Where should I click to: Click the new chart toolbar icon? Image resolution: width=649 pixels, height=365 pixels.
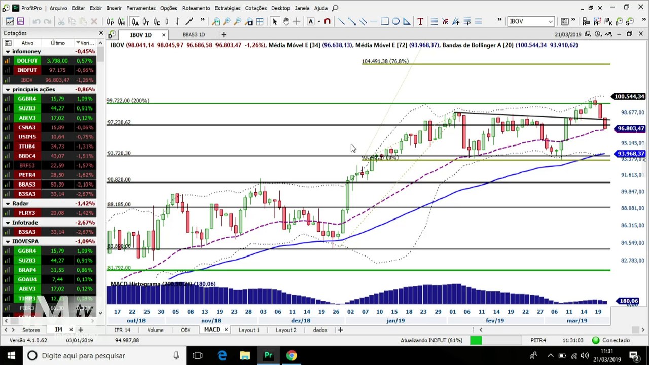10,21
